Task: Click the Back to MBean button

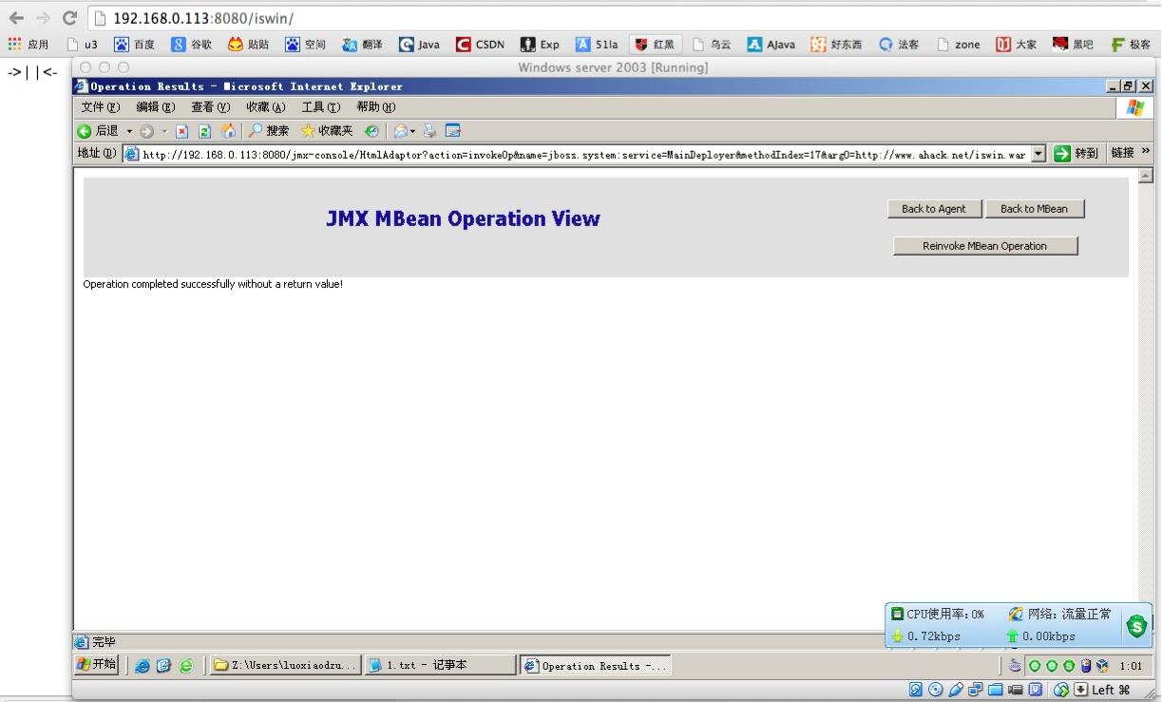Action: [x=1034, y=209]
